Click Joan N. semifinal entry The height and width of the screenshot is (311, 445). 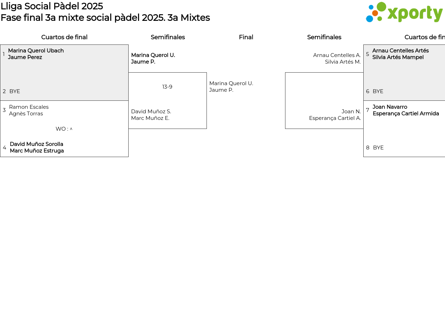point(335,115)
